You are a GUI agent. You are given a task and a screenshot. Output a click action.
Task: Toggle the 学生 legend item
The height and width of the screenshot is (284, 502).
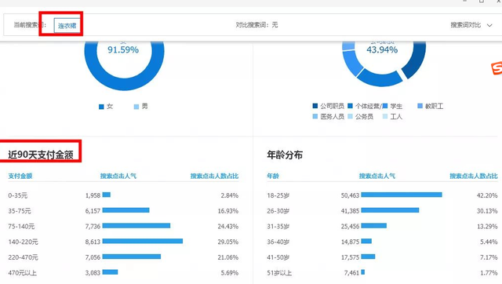point(392,106)
